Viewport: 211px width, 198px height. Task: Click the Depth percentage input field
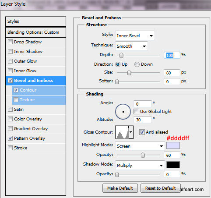coord(172,55)
